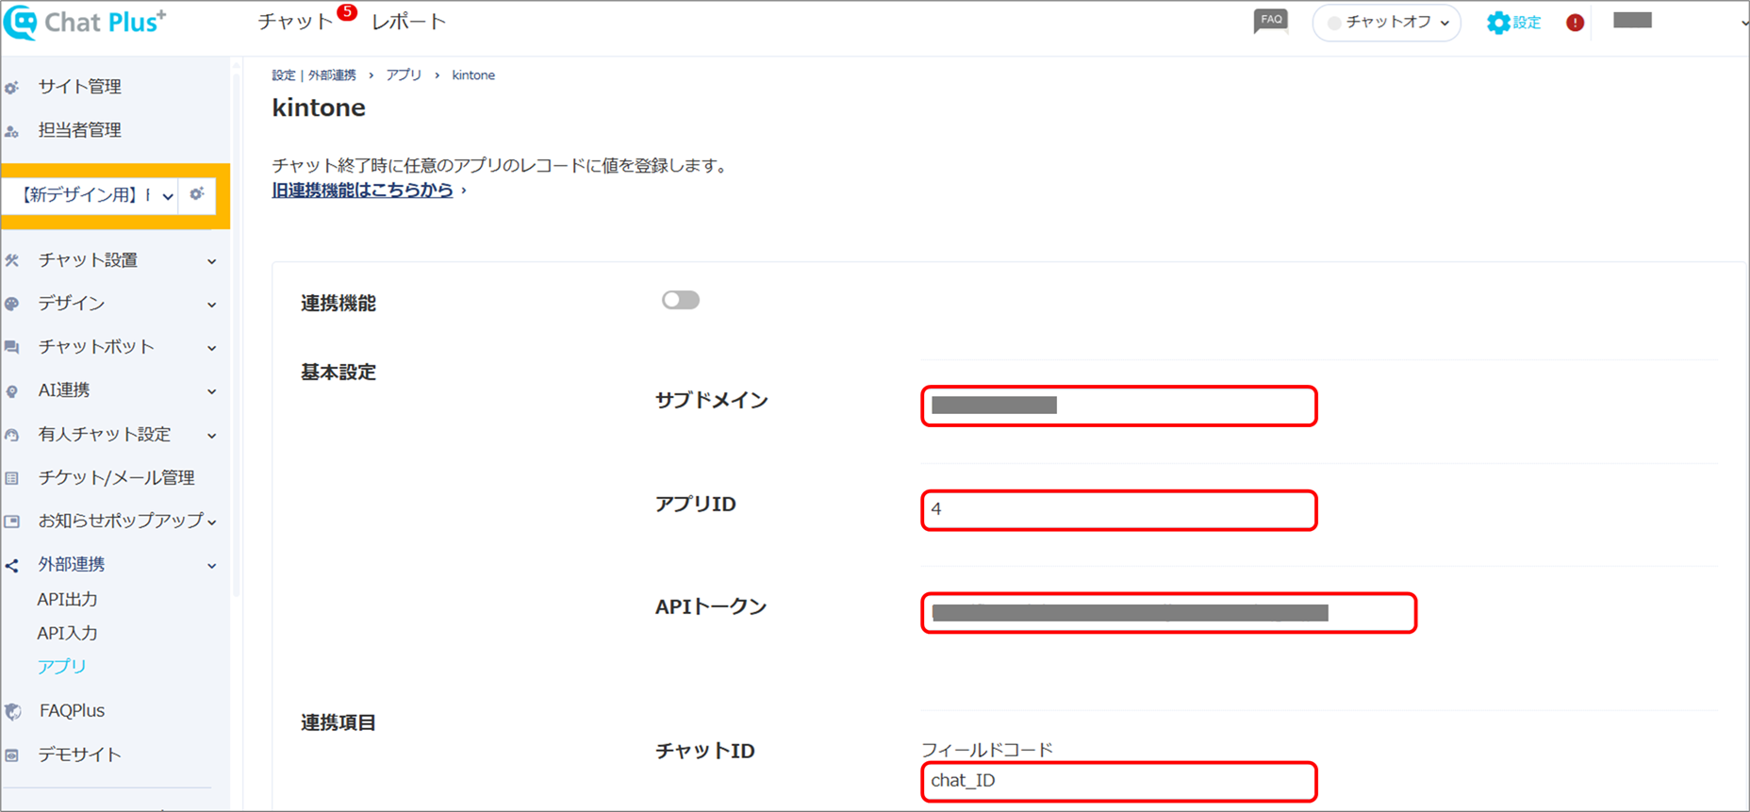This screenshot has width=1750, height=812.
Task: Click the サイト管理 gear icon
Action: tap(11, 88)
